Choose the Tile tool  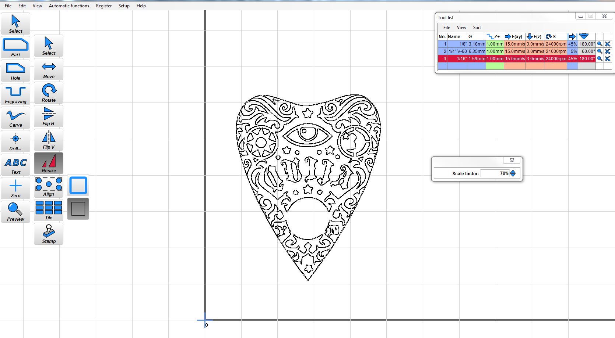pos(49,210)
